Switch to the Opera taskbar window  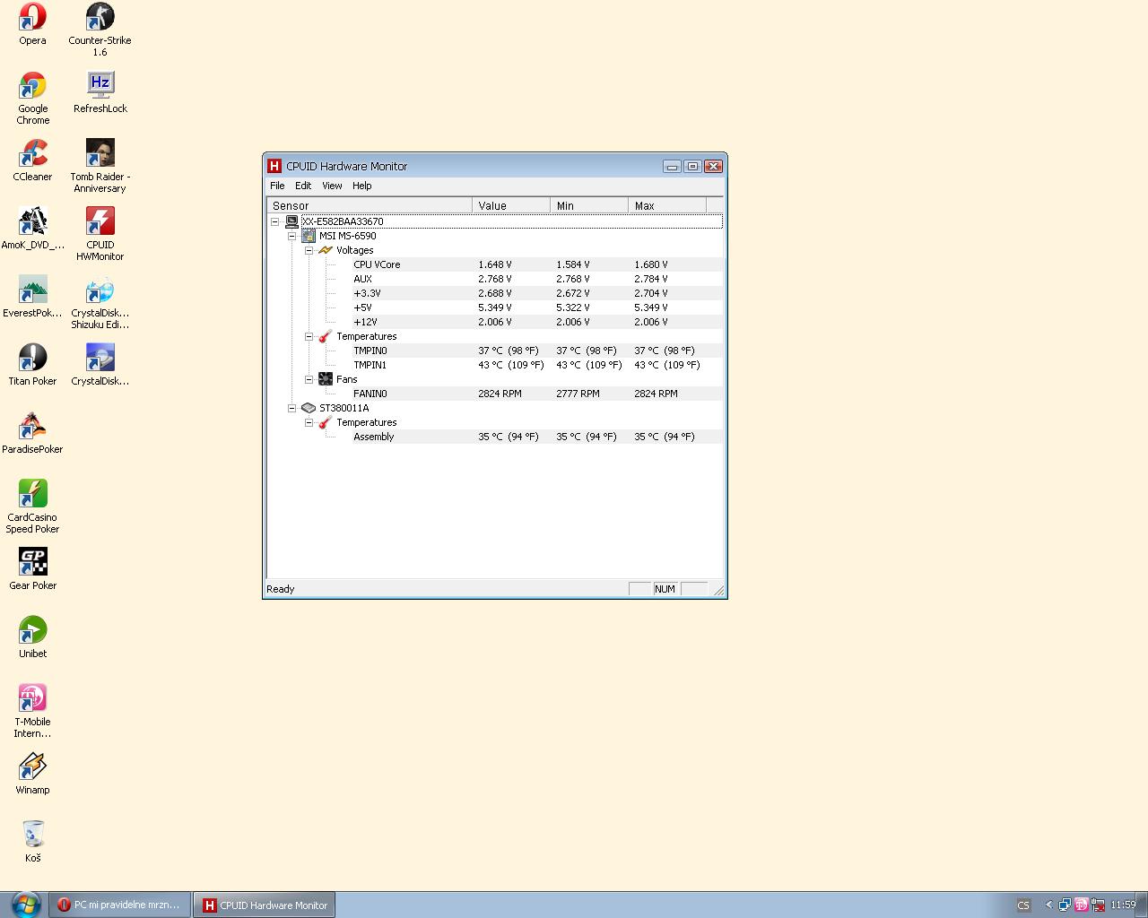[x=121, y=905]
